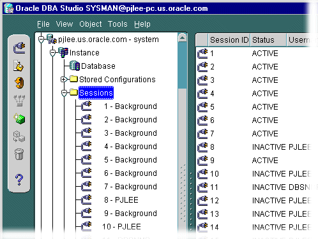Screen dimensions: 318x239
Task: Open the View menu
Action: click(x=64, y=24)
